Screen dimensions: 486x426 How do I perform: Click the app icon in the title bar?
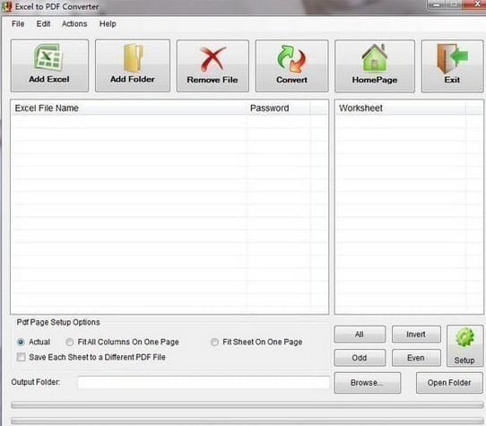[x=6, y=6]
